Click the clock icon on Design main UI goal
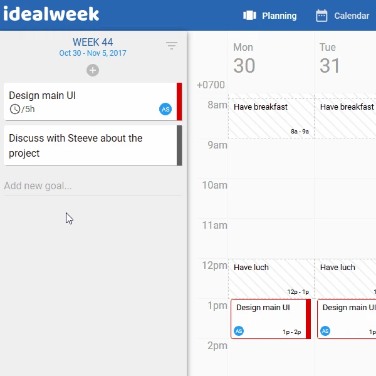Screen dimensions: 376x376 click(15, 110)
